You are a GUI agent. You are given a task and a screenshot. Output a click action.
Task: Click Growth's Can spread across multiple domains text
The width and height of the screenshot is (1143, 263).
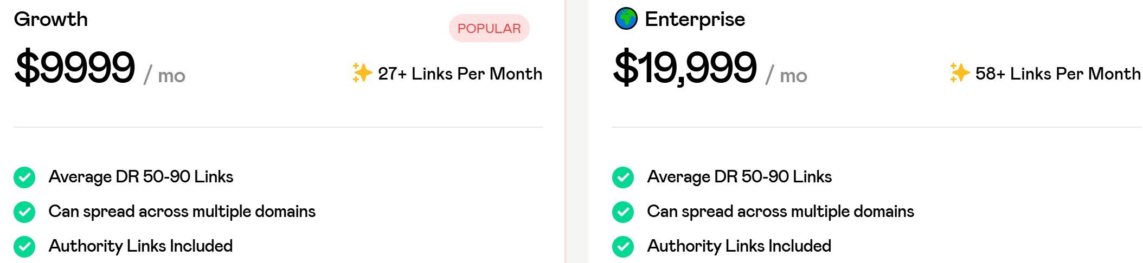click(182, 212)
